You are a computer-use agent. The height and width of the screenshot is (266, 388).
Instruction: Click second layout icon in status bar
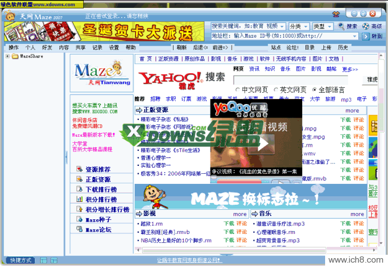54,260
